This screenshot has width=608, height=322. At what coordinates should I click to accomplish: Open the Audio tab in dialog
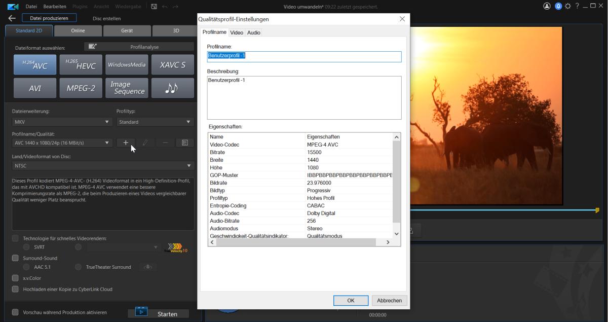(254, 32)
